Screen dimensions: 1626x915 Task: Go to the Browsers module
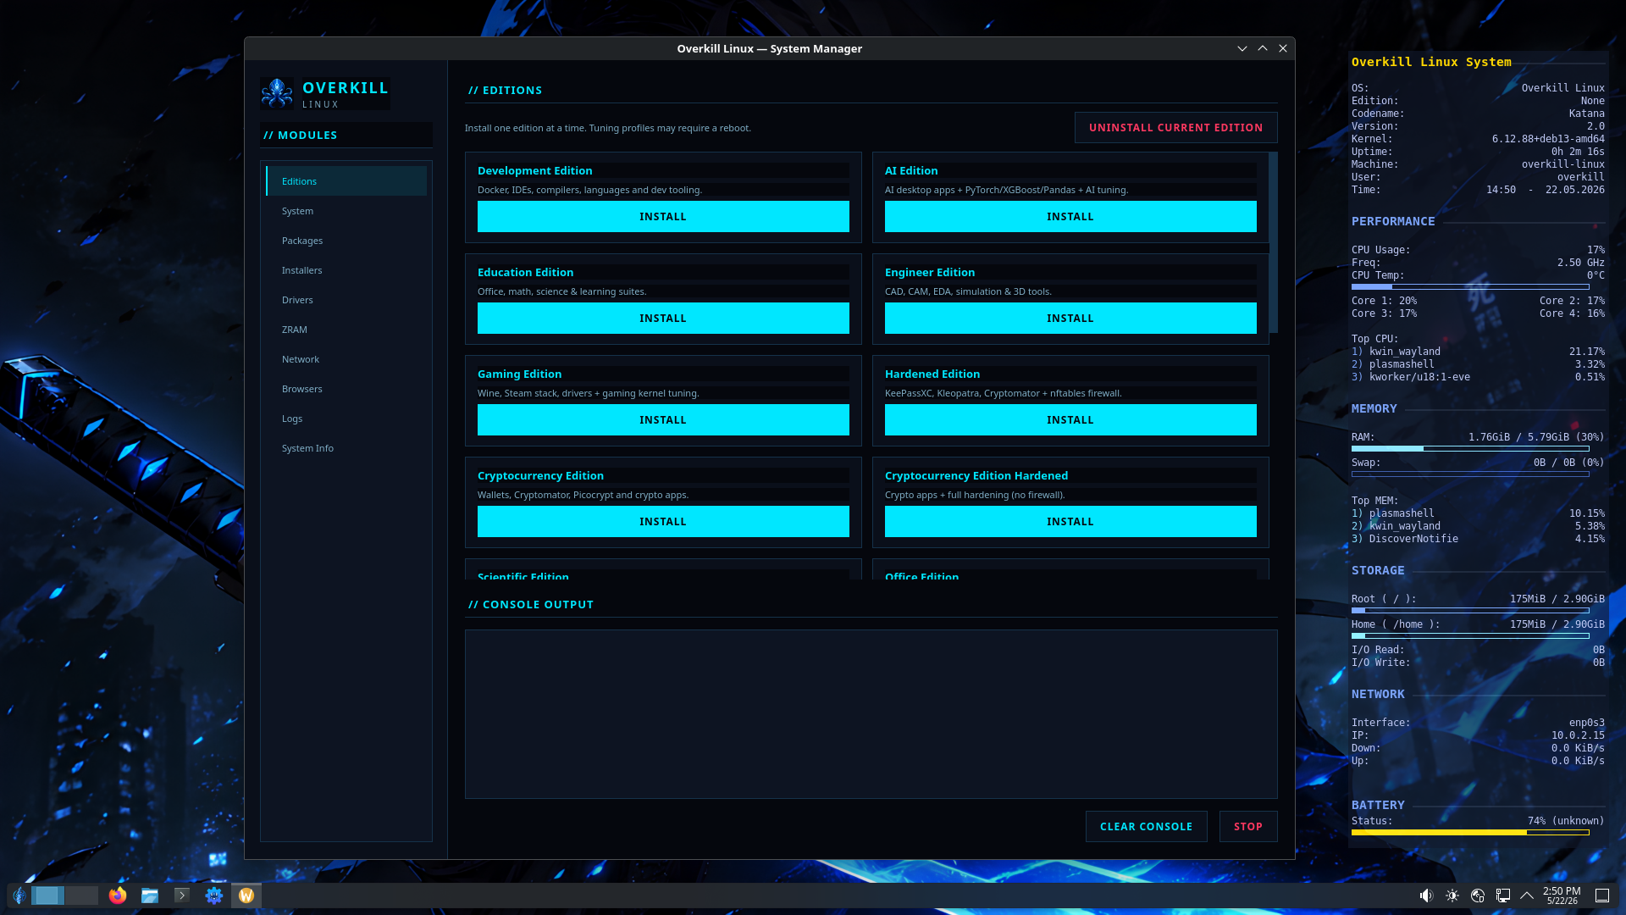point(346,389)
